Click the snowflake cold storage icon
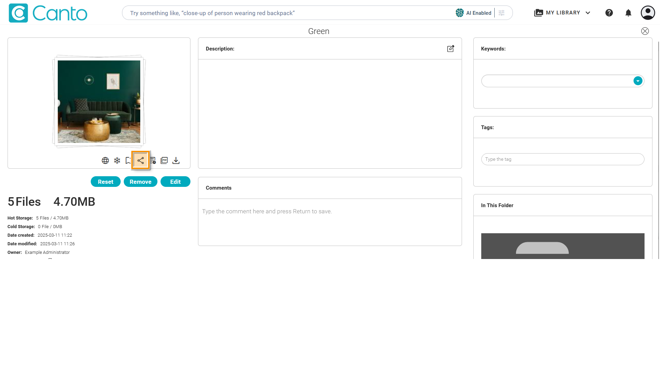This screenshot has width=660, height=371. coord(117,160)
